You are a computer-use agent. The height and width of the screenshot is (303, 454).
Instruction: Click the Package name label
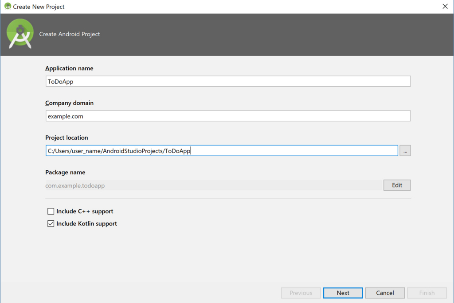[65, 173]
